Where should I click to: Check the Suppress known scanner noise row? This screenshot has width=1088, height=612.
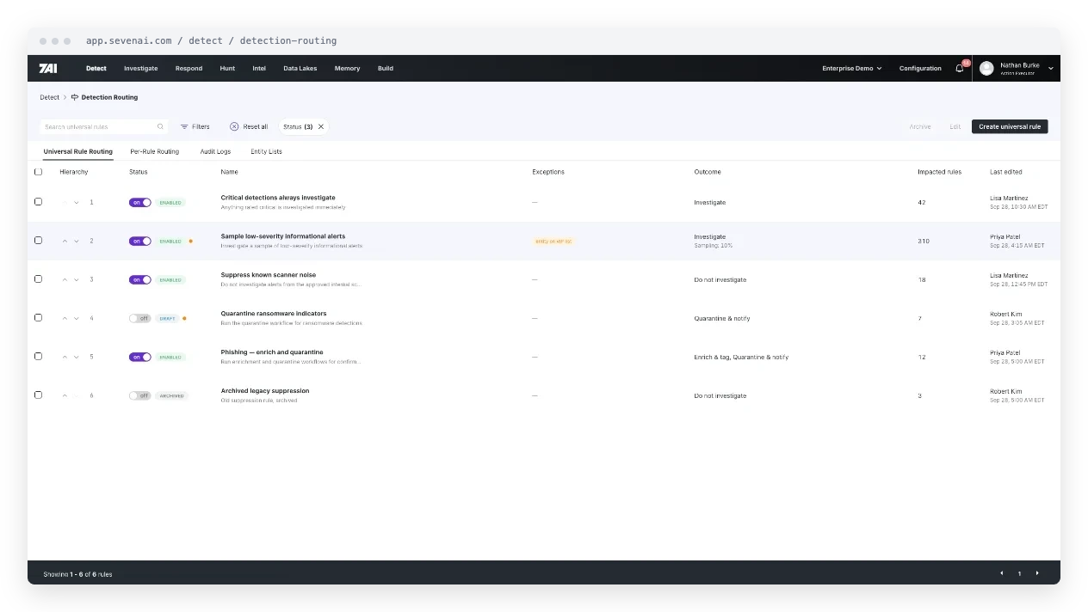tap(38, 279)
